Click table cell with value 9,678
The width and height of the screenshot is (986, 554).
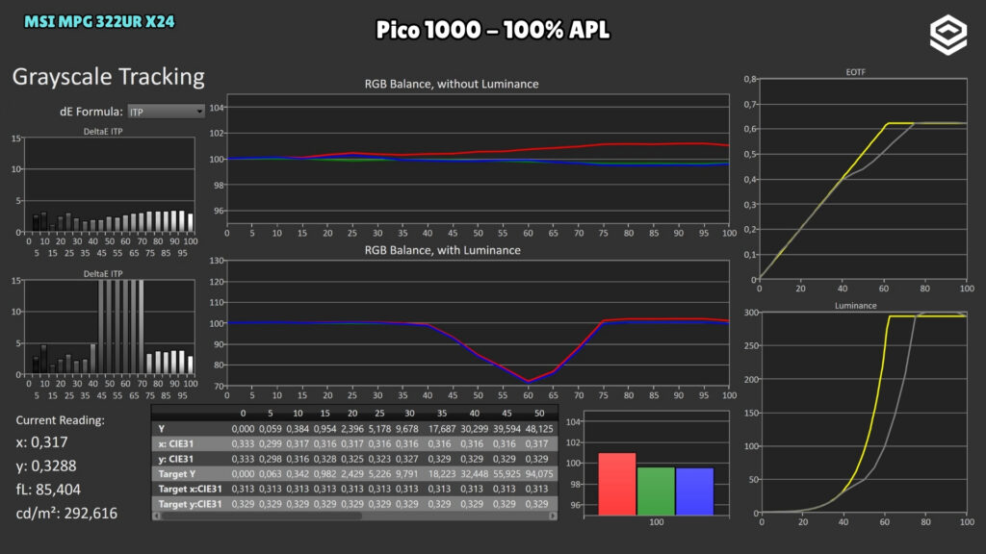[x=407, y=429]
